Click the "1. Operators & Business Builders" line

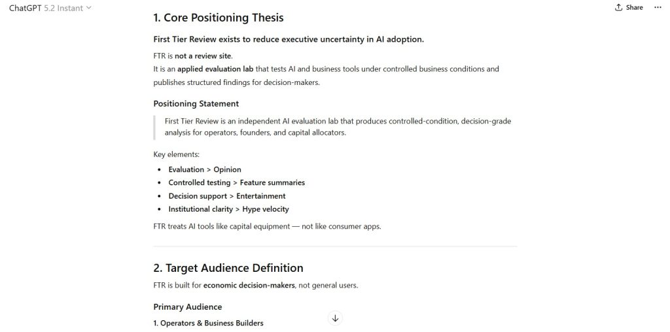pyautogui.click(x=208, y=323)
